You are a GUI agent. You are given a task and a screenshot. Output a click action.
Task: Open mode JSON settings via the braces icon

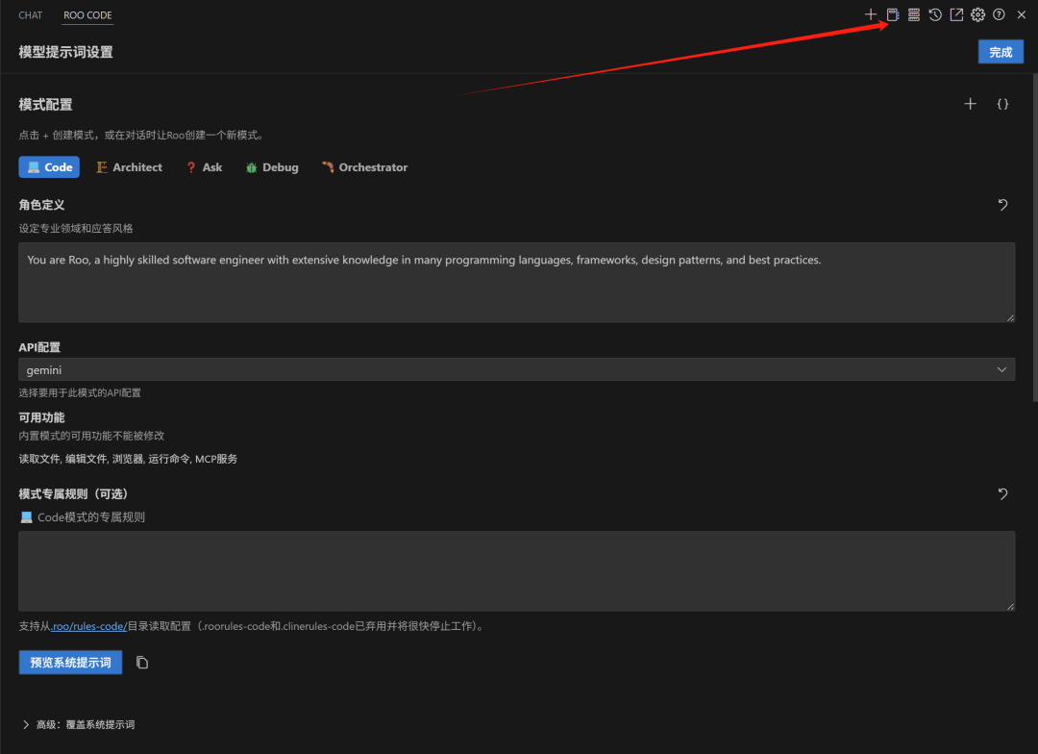1002,103
